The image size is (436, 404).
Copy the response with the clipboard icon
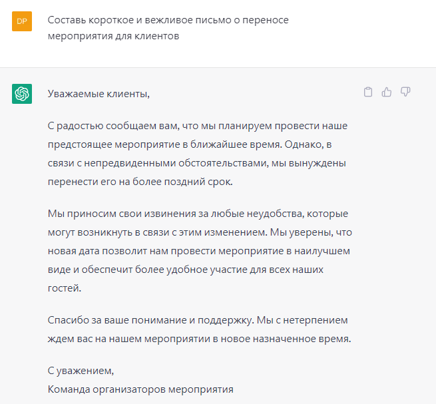point(368,92)
